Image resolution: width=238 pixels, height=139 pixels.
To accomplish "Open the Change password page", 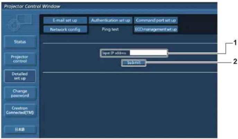I will pyautogui.click(x=20, y=93).
